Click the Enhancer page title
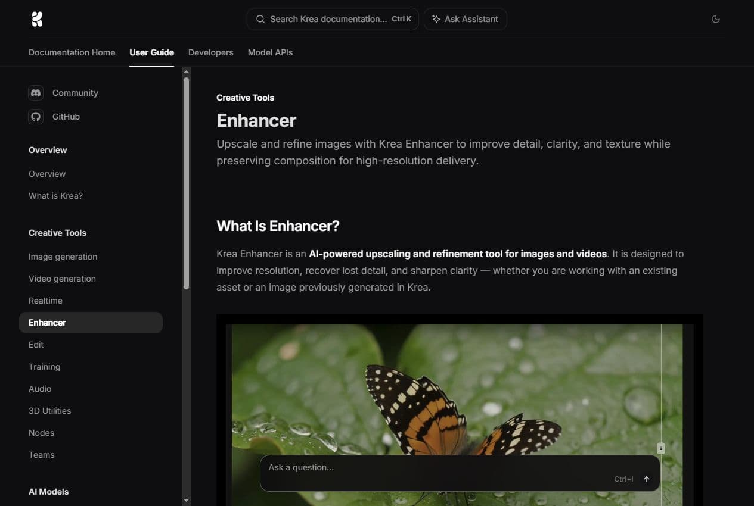This screenshot has height=506, width=754. pos(256,120)
